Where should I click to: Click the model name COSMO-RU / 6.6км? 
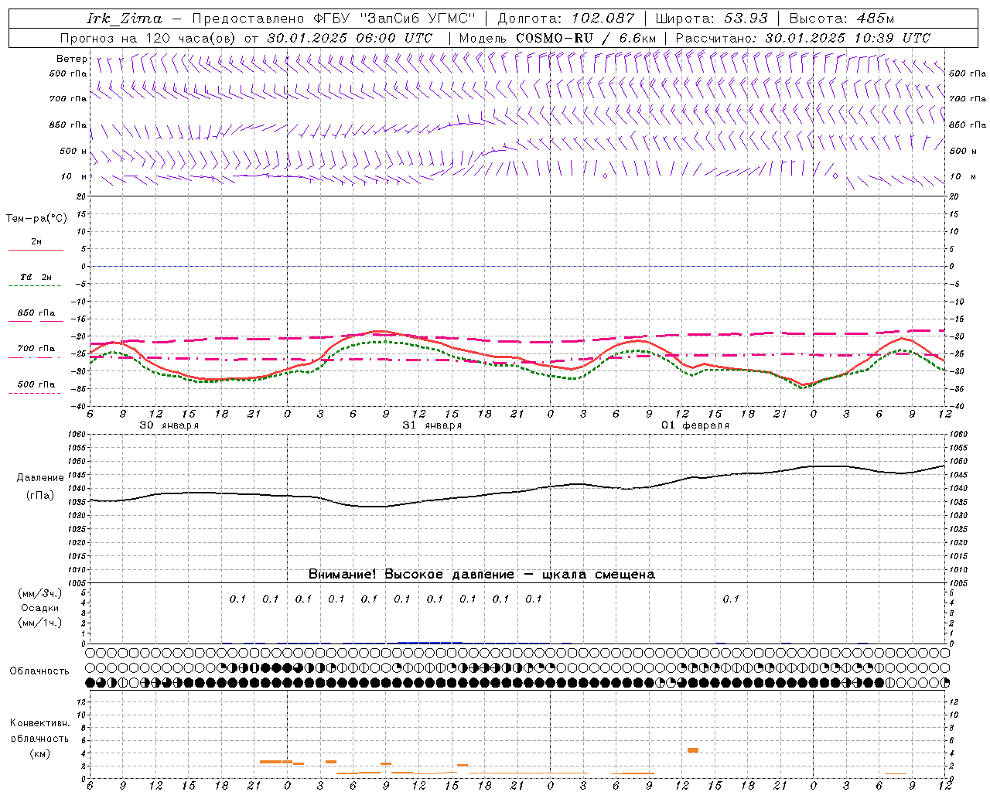585,38
